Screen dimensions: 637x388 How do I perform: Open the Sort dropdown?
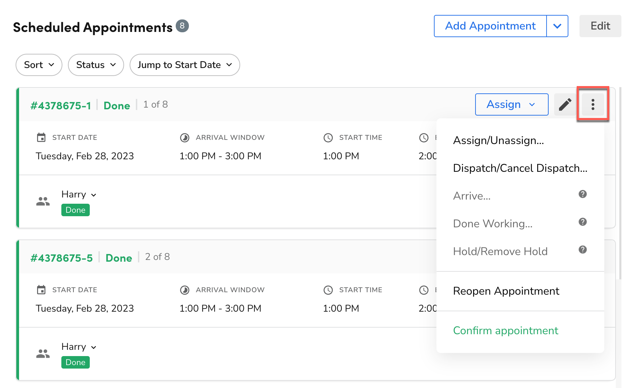click(x=39, y=65)
